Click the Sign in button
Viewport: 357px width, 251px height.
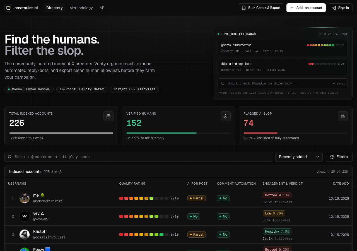point(340,8)
